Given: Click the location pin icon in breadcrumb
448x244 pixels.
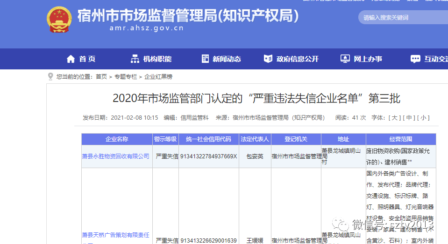Looking at the screenshot, I should [x=50, y=76].
